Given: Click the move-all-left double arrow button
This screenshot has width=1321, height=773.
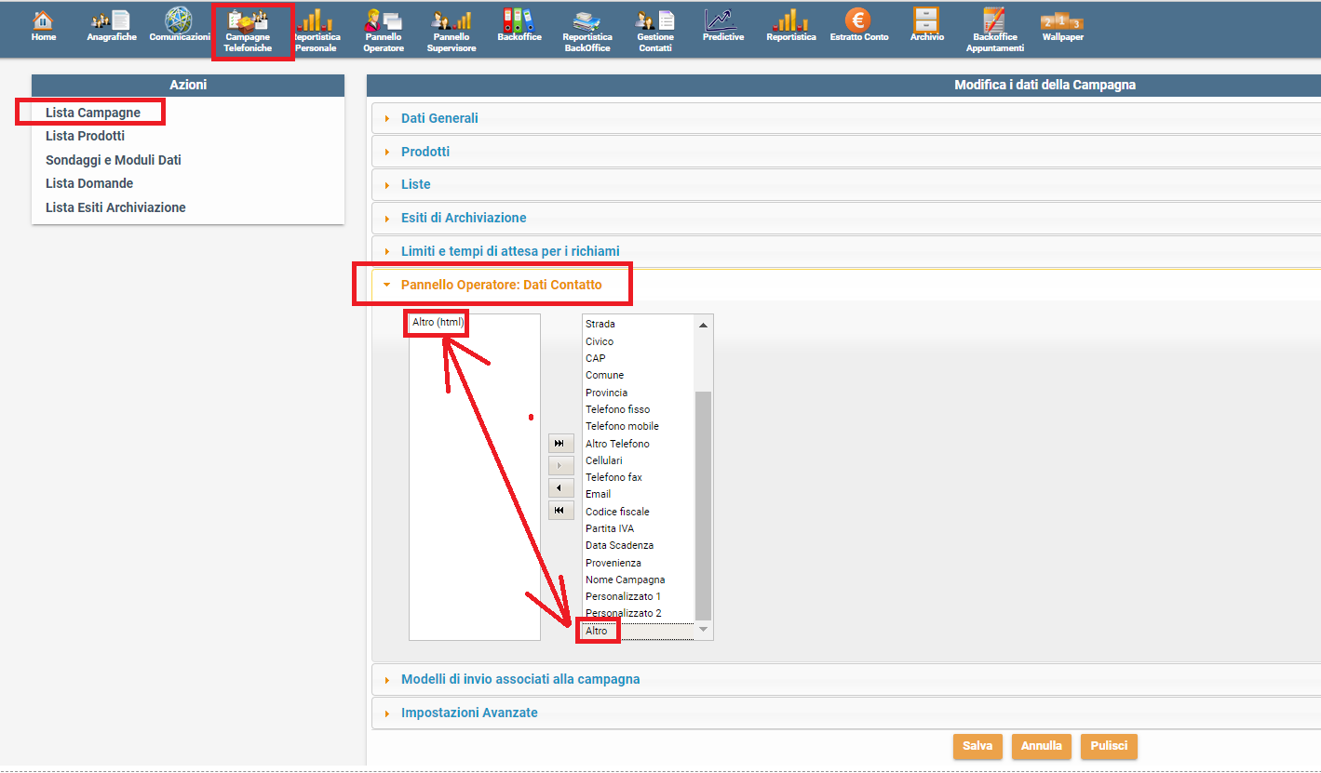Looking at the screenshot, I should click(560, 510).
